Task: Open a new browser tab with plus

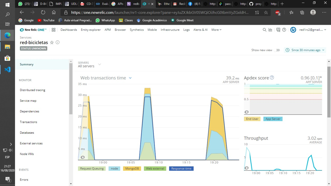Action: [x=282, y=4]
